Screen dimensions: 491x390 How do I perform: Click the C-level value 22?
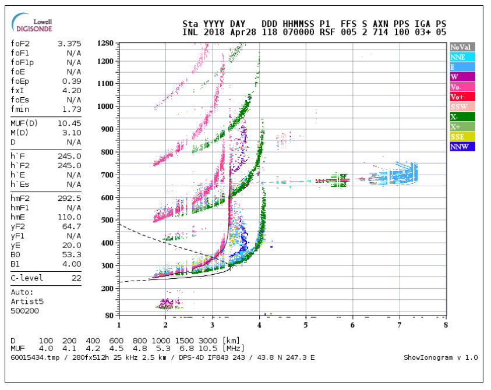pyautogui.click(x=76, y=278)
